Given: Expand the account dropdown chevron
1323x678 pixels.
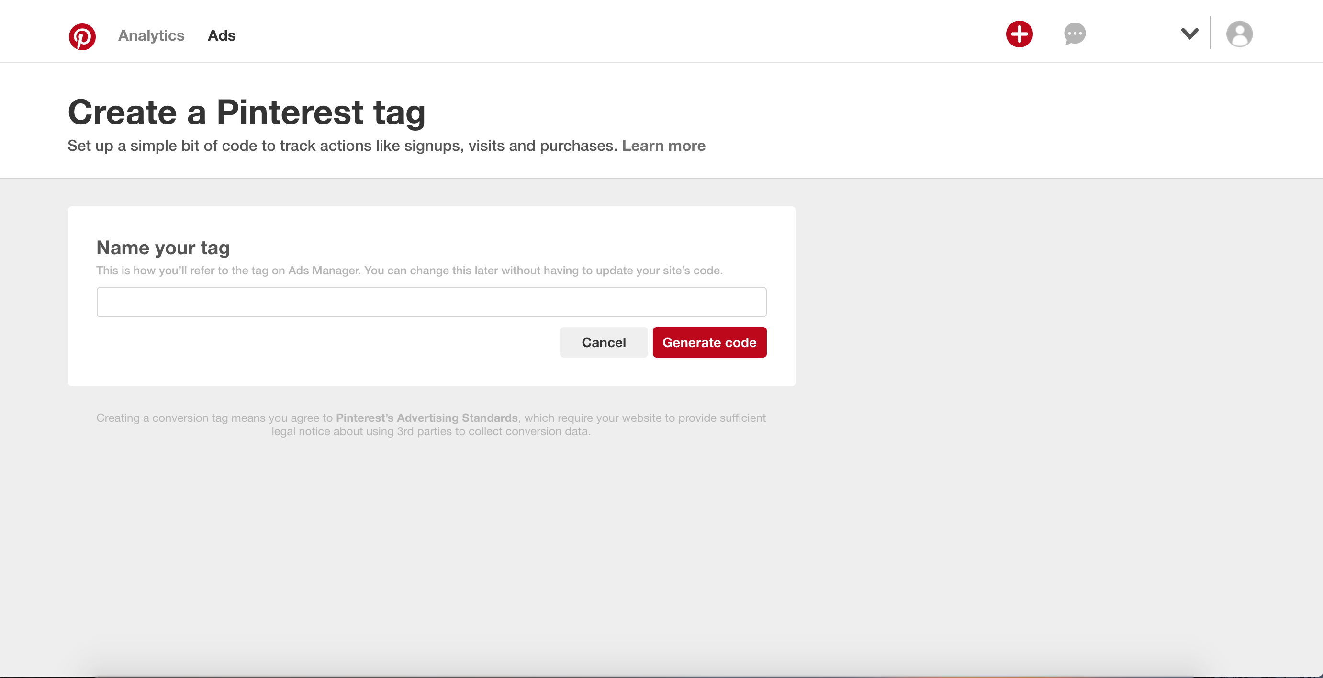Looking at the screenshot, I should point(1189,34).
